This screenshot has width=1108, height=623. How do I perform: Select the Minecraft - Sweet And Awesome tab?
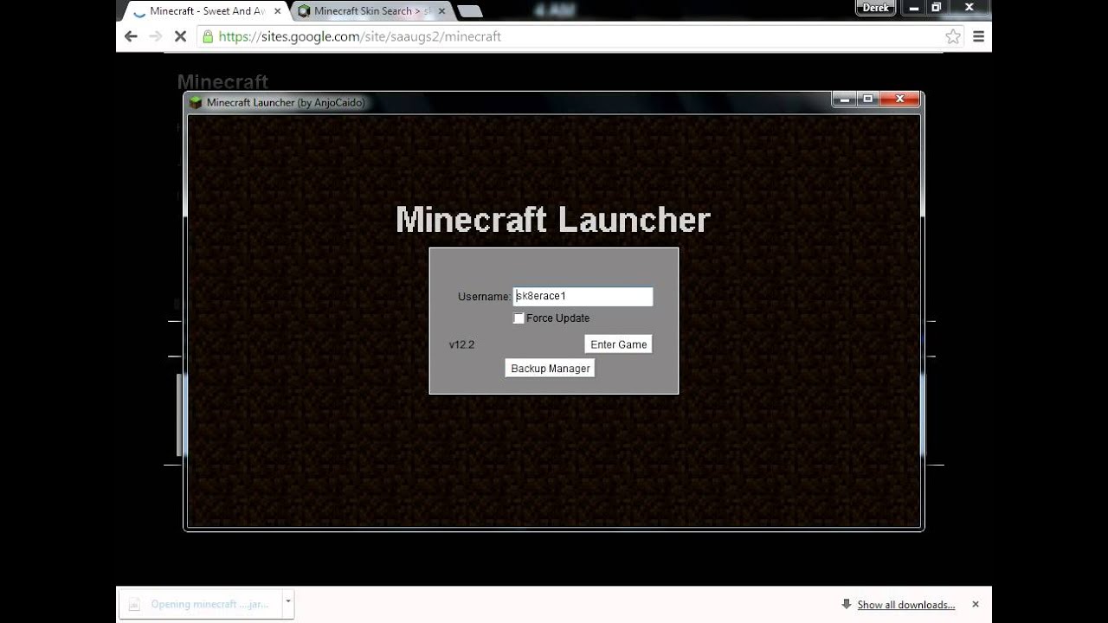point(206,11)
